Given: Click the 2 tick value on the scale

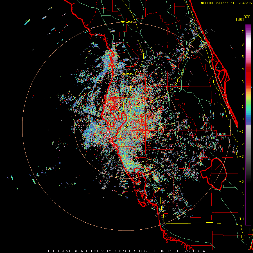Looking at the screenshot, I should point(243,94).
